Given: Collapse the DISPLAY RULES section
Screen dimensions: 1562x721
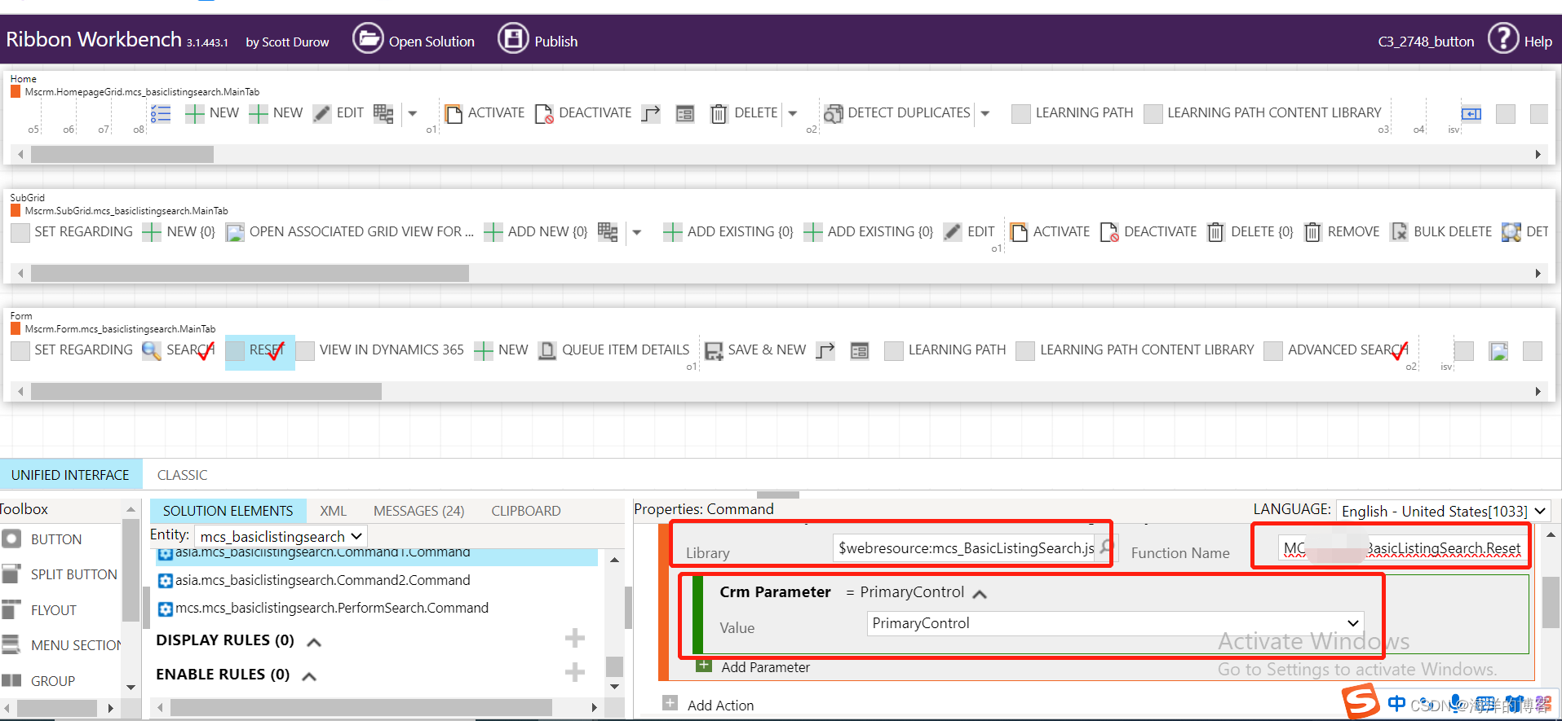Looking at the screenshot, I should point(313,642).
